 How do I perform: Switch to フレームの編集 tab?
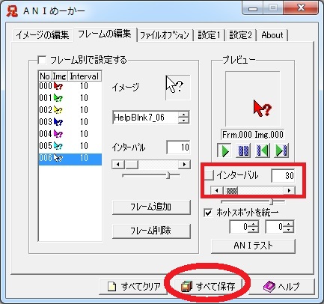click(105, 34)
